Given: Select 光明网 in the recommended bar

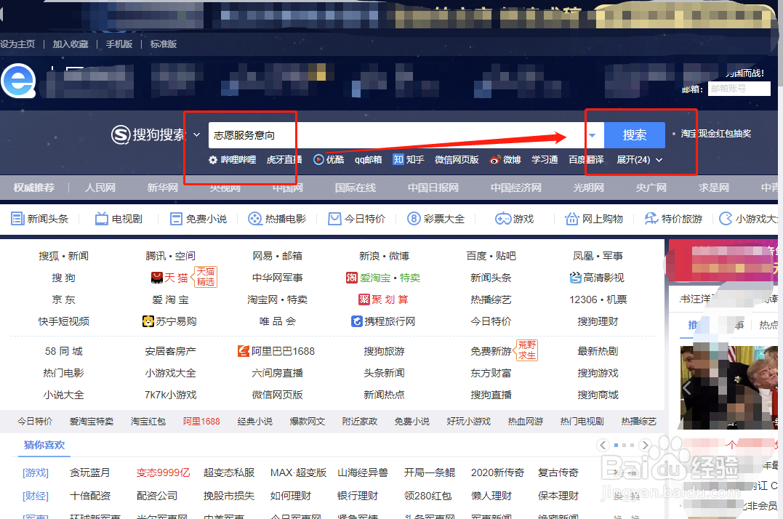Looking at the screenshot, I should pos(588,188).
